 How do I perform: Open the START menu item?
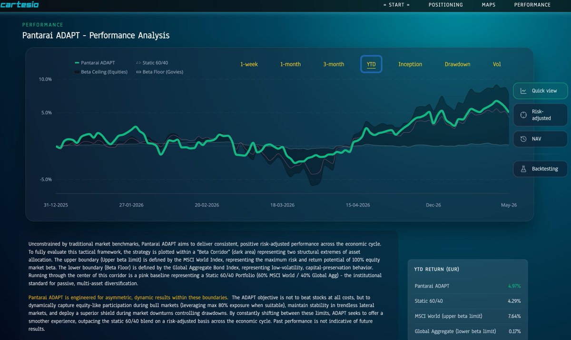[x=396, y=5]
